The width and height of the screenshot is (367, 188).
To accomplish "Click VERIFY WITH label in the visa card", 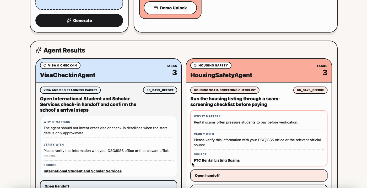I will coord(54,145).
